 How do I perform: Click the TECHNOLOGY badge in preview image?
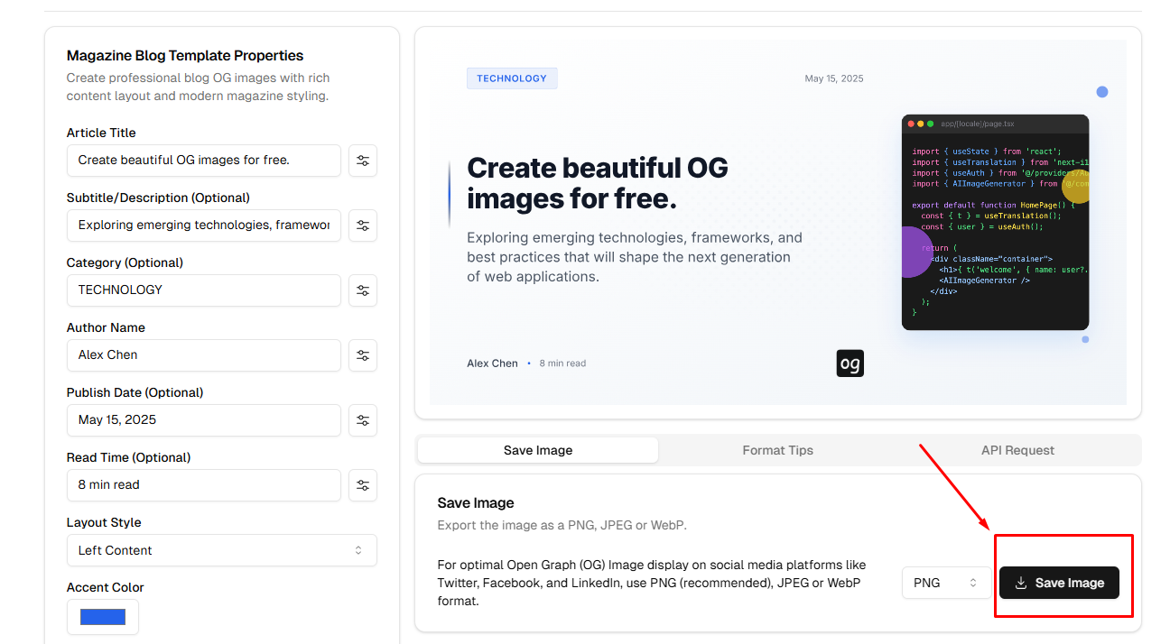coord(512,78)
